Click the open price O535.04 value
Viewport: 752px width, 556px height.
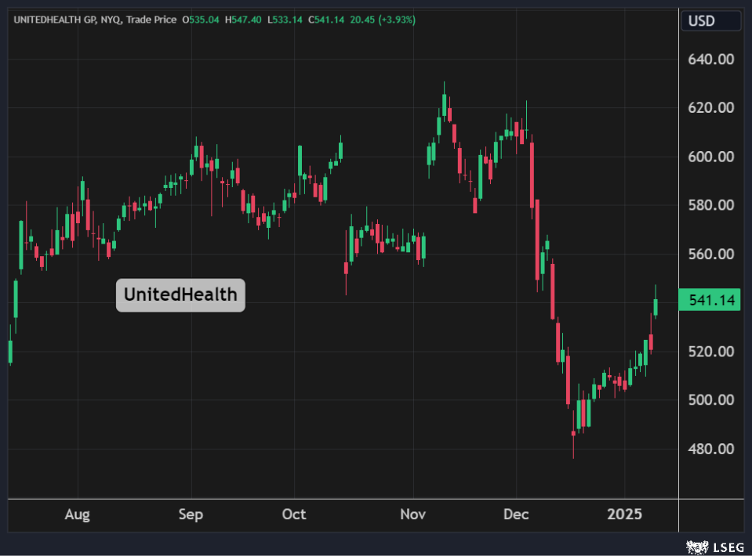pos(202,20)
